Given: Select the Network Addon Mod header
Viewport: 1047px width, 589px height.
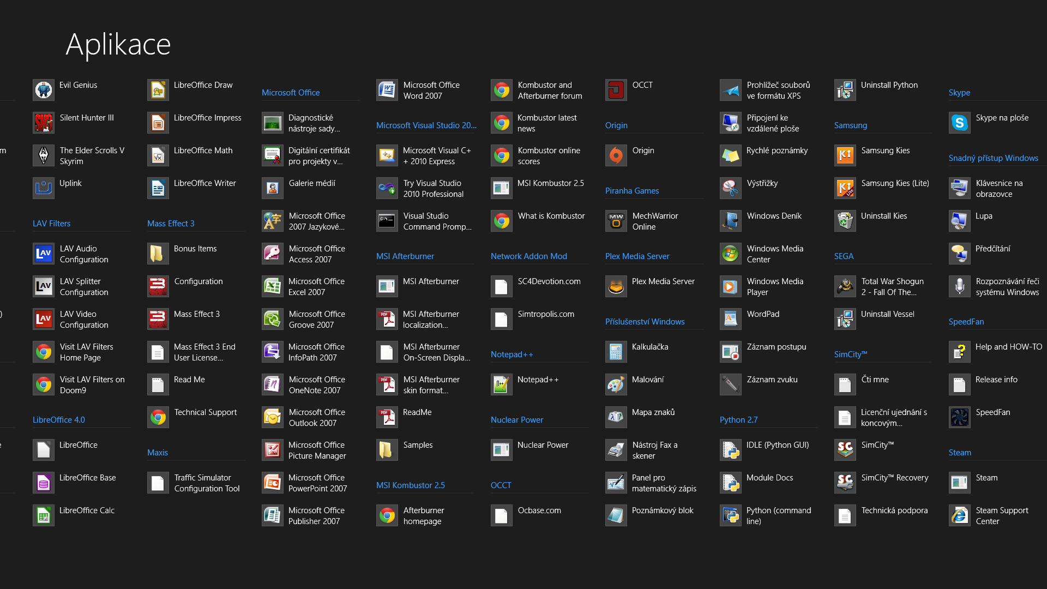Looking at the screenshot, I should click(x=529, y=256).
